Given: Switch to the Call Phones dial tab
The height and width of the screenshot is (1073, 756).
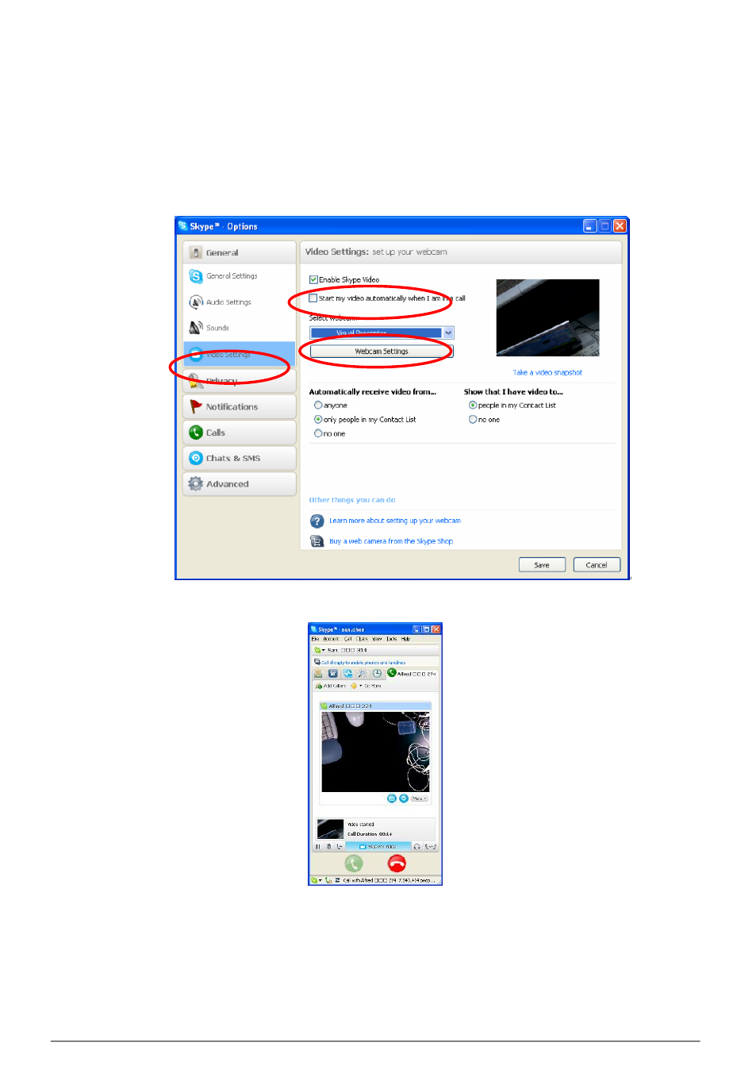Looking at the screenshot, I should [x=333, y=673].
